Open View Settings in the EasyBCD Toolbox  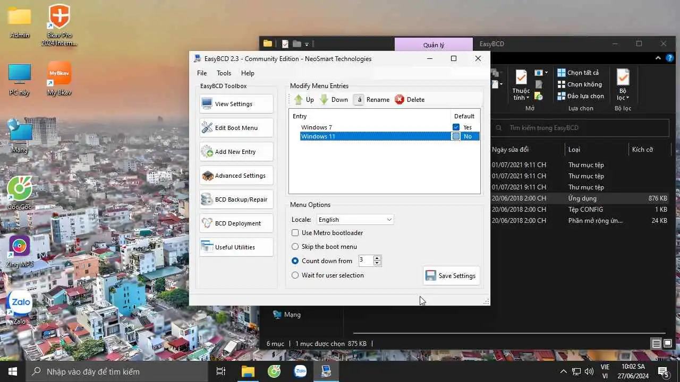click(x=236, y=104)
